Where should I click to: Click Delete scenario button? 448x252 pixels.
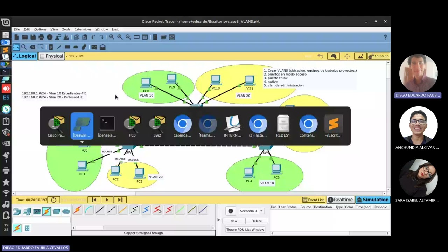click(257, 221)
